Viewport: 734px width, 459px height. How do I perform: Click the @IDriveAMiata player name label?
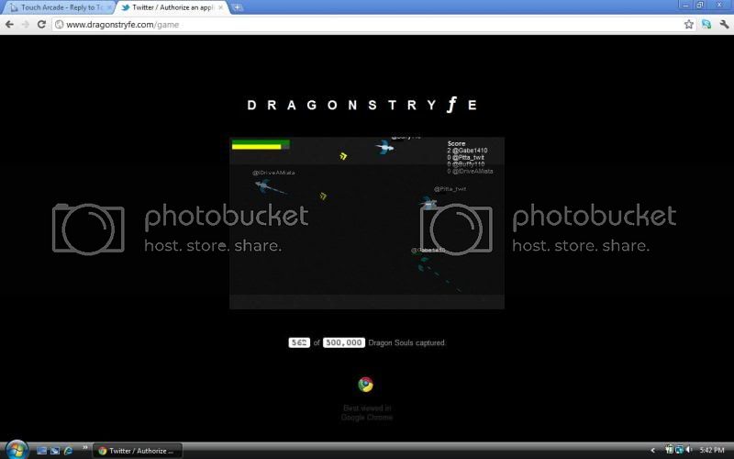tap(273, 173)
